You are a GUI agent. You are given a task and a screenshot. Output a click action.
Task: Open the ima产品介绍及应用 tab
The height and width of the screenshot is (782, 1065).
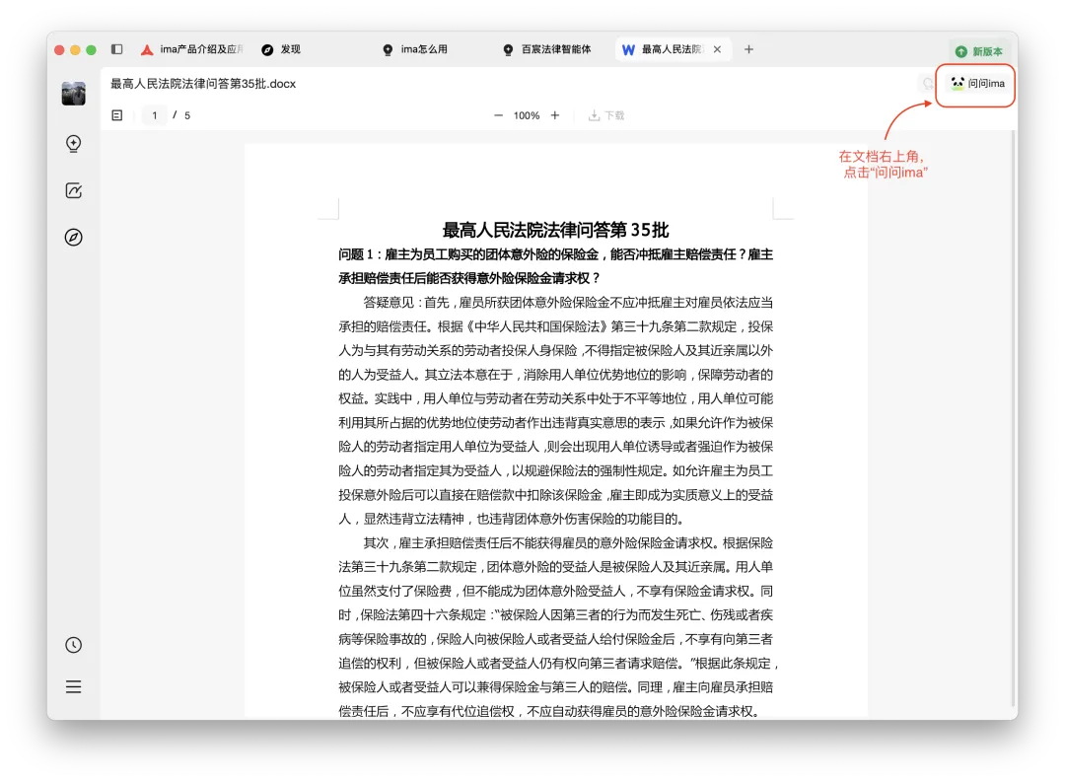click(192, 49)
